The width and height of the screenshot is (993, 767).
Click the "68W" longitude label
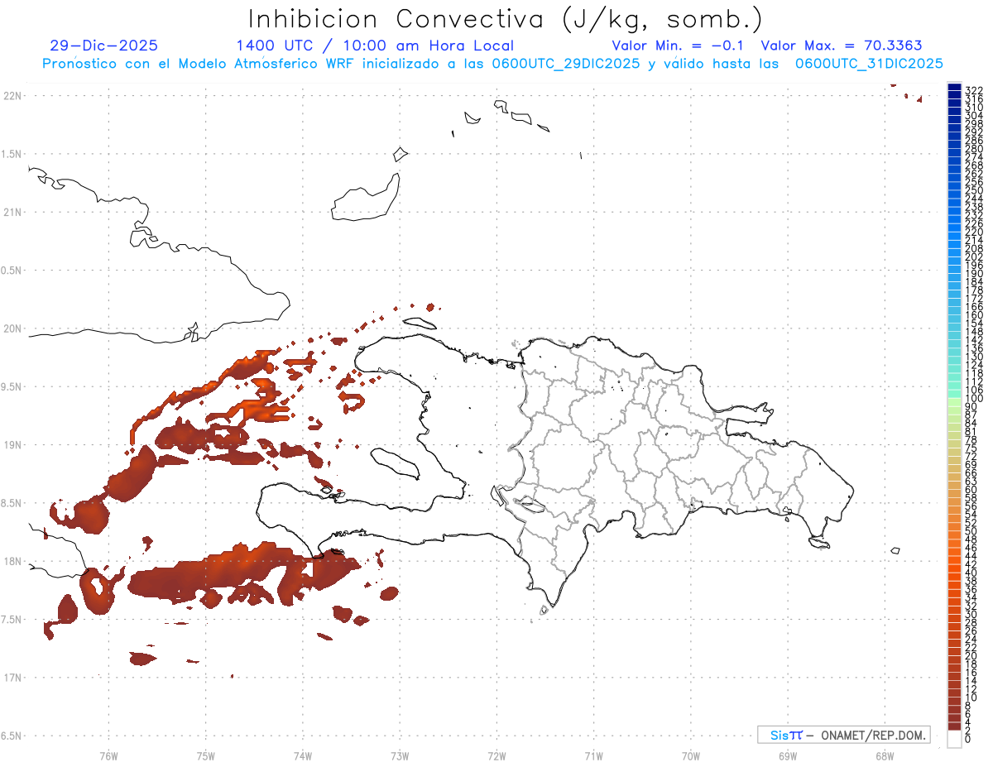click(884, 755)
